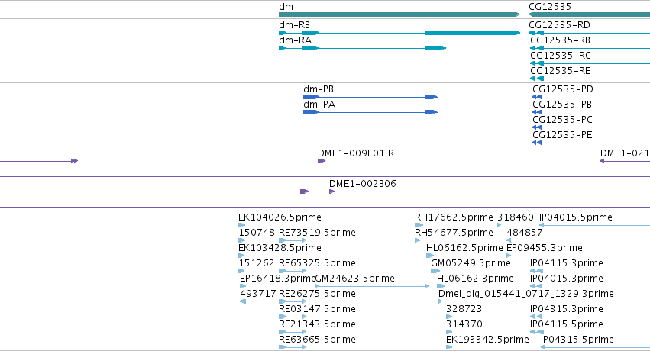
Task: Click the 318460 feature label
Action: pyautogui.click(x=516, y=217)
